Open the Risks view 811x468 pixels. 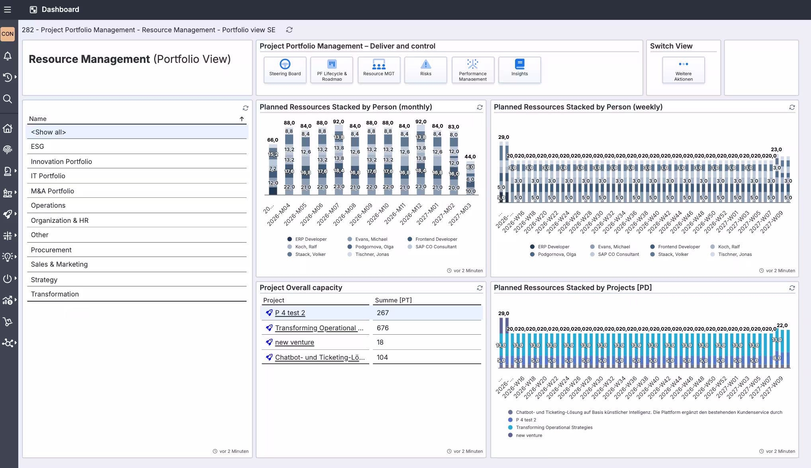pyautogui.click(x=425, y=70)
